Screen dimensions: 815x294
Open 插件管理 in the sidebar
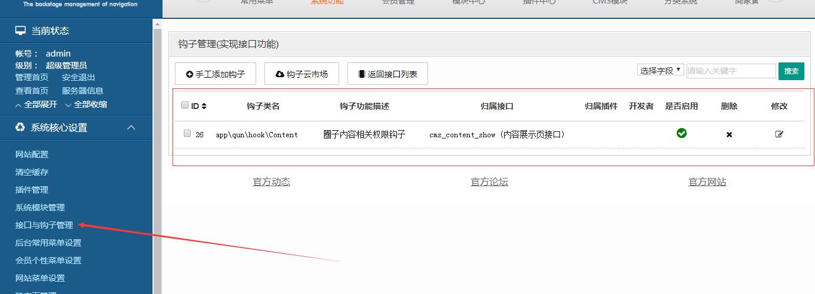(x=32, y=190)
